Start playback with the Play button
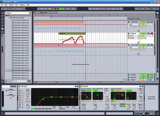This screenshot has width=160, height=116. tap(53, 9)
